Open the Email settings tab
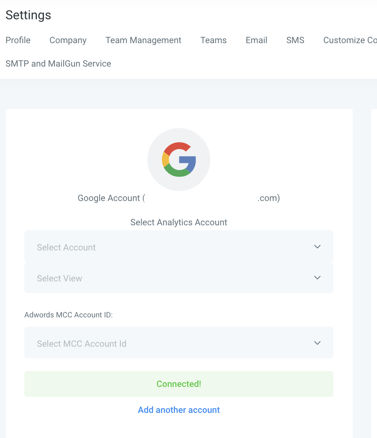The height and width of the screenshot is (438, 377). (256, 40)
